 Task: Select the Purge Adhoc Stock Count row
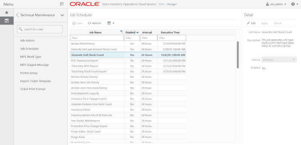pos(128,132)
